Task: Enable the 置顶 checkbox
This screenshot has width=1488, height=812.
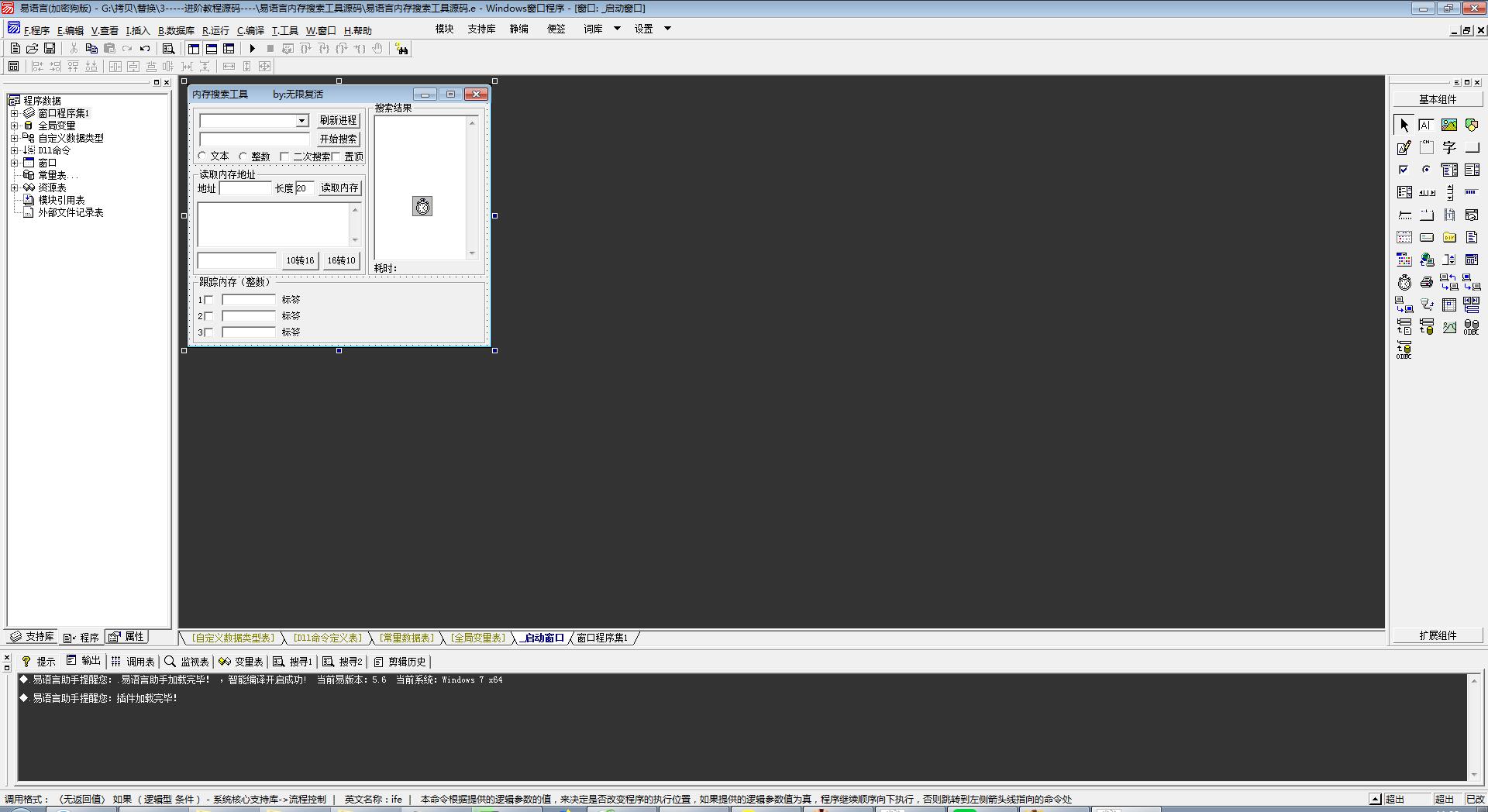Action: tap(336, 157)
